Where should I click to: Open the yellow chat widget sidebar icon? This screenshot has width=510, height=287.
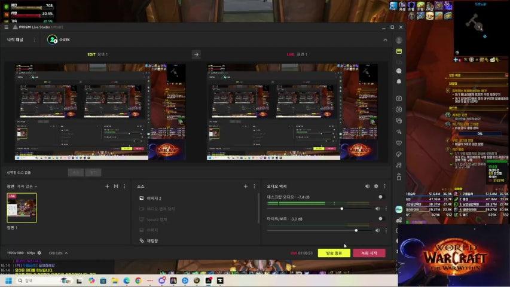399,51
